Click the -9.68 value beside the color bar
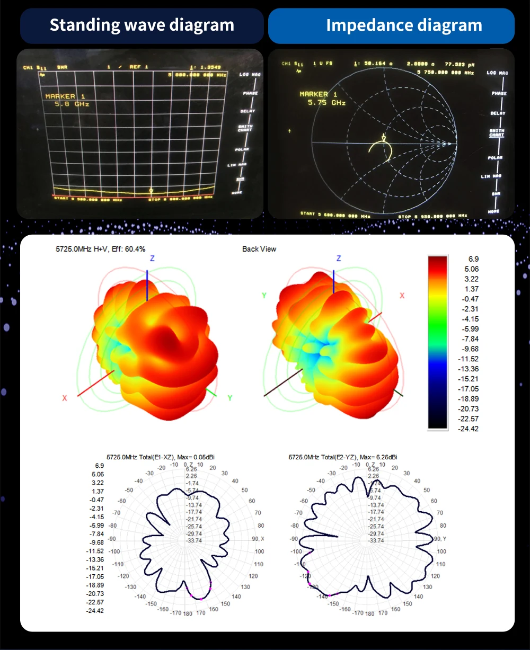This screenshot has height=650, width=530. 470,349
